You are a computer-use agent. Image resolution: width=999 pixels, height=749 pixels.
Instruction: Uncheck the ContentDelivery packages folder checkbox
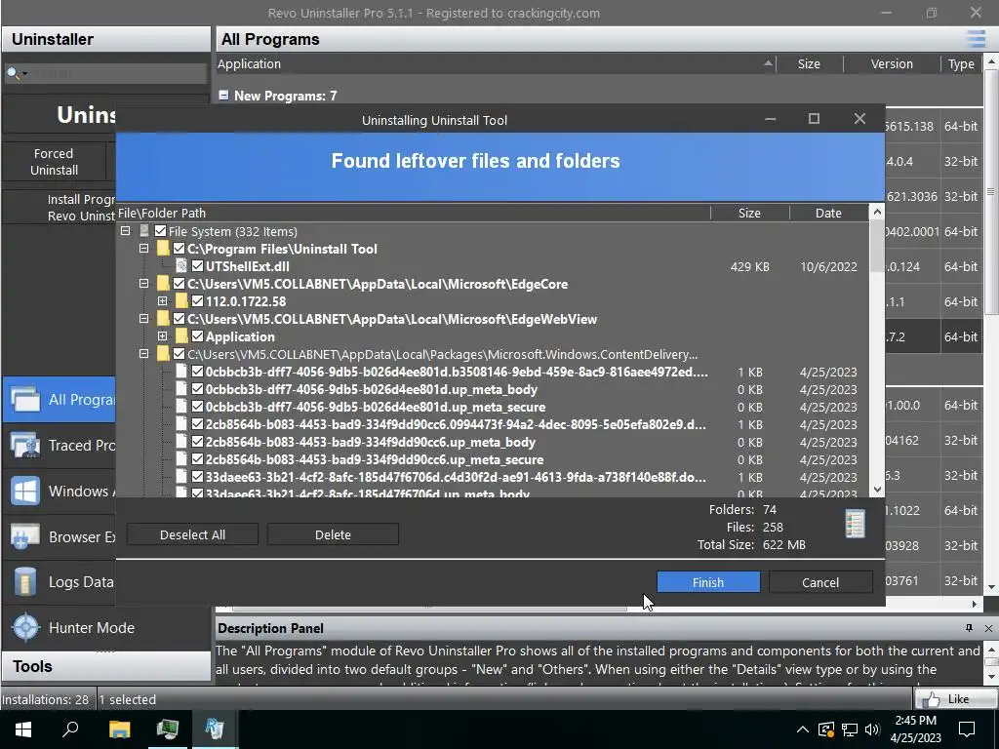[179, 354]
